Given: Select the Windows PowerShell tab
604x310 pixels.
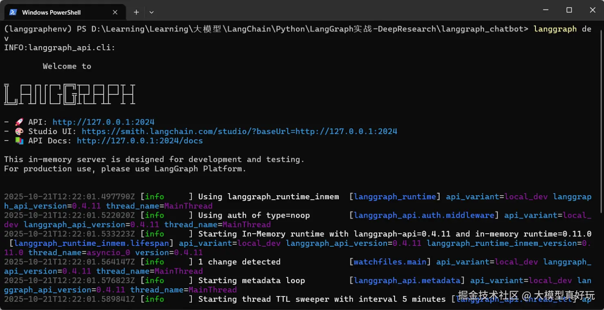Looking at the screenshot, I should [x=65, y=12].
